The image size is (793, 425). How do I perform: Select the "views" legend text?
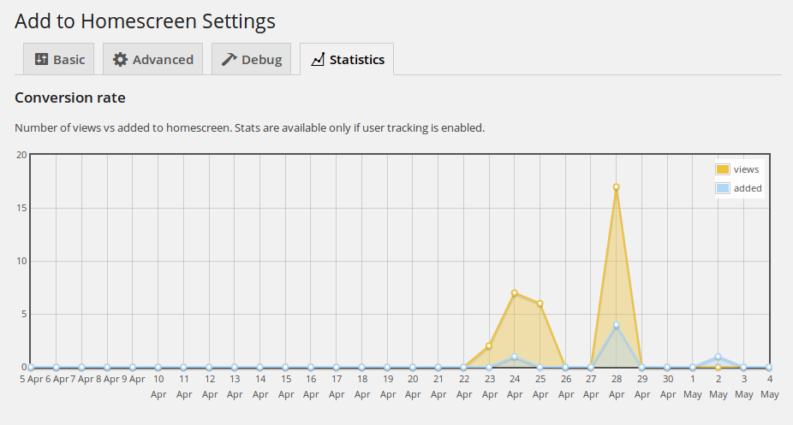click(x=746, y=169)
